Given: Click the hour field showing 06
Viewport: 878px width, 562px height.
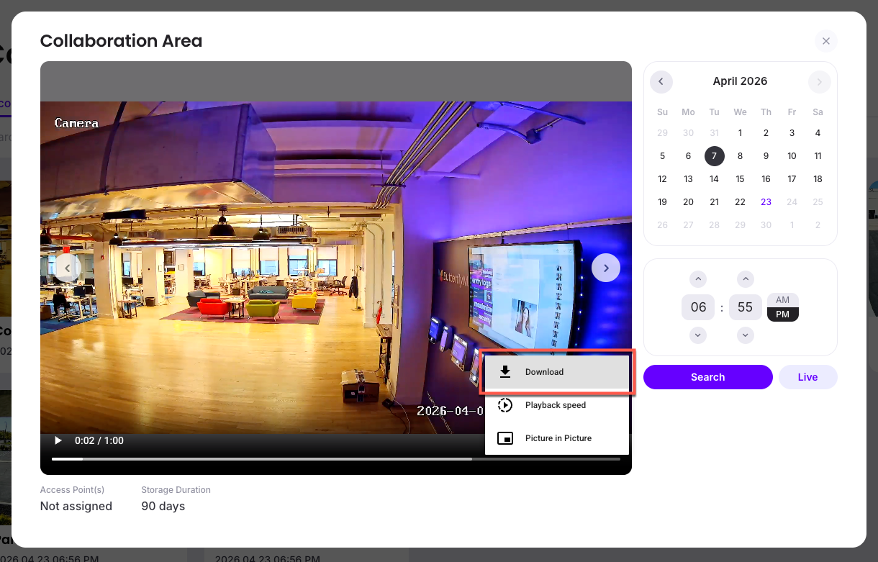Looking at the screenshot, I should (x=698, y=307).
